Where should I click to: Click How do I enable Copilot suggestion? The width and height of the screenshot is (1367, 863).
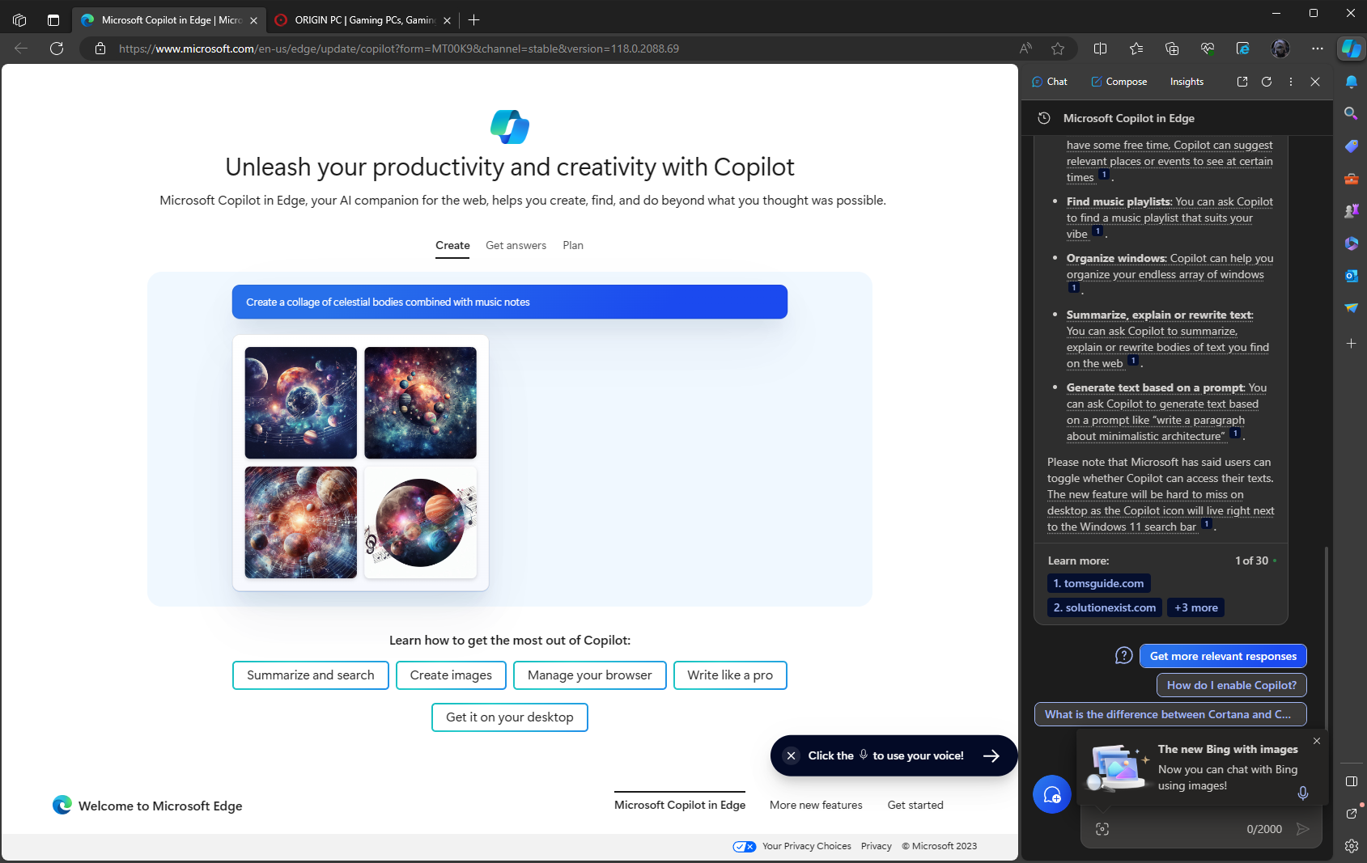click(1231, 685)
